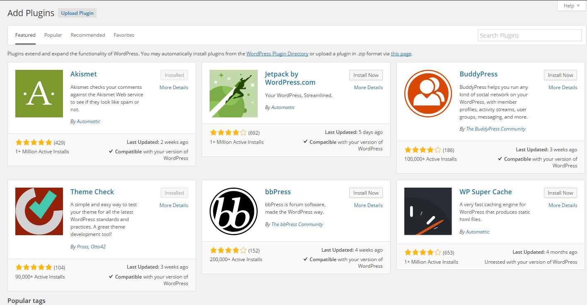Open the Pross author link
This screenshot has width=587, height=305.
[x=83, y=247]
